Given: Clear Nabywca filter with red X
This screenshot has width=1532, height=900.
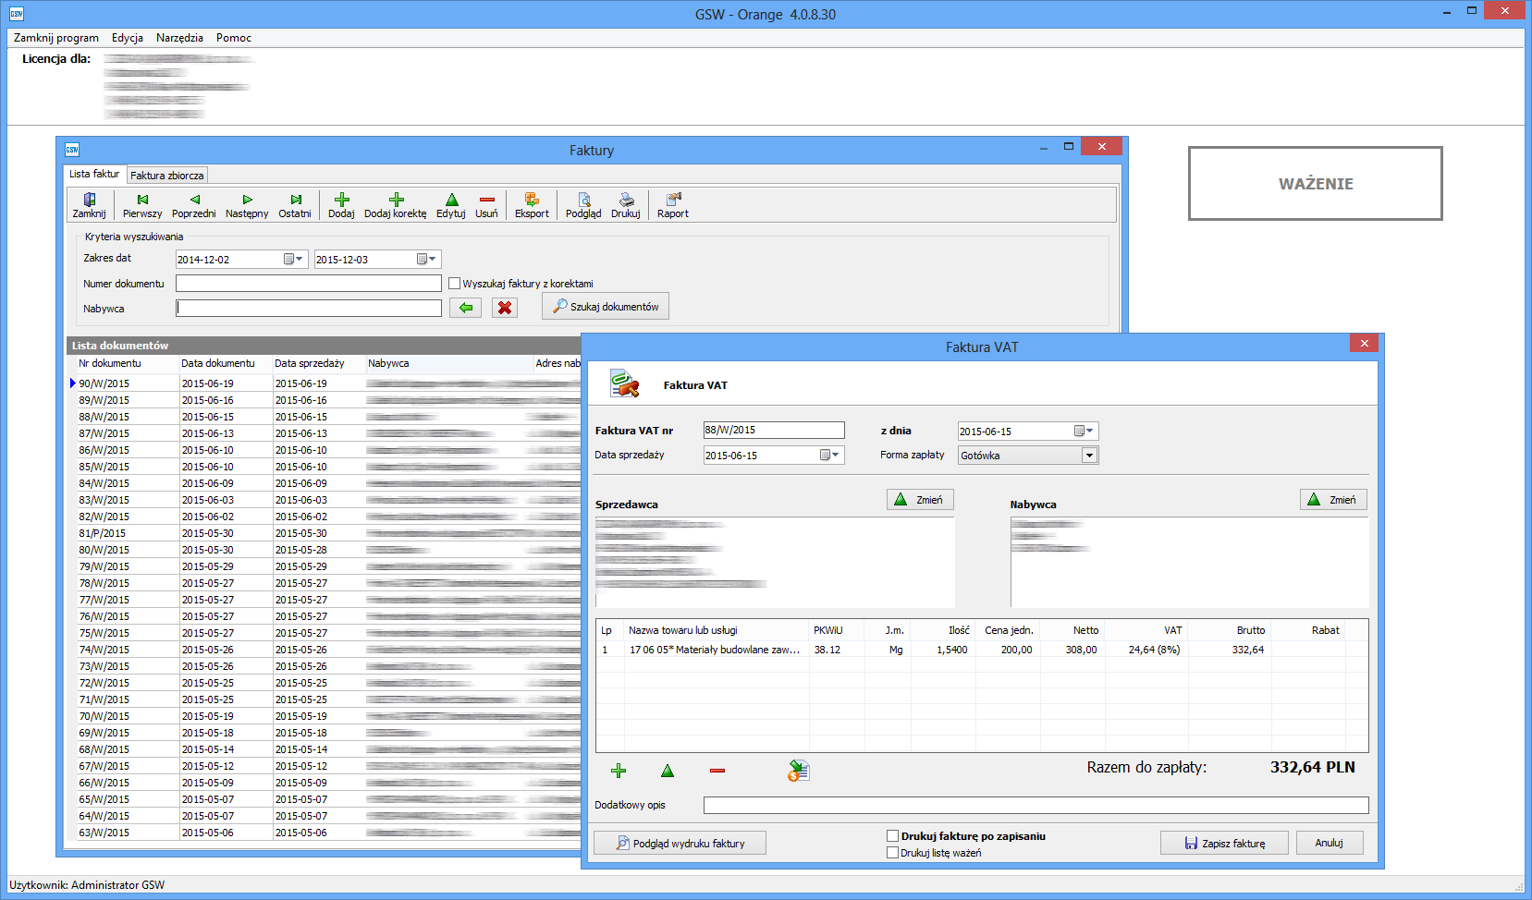Looking at the screenshot, I should [505, 308].
